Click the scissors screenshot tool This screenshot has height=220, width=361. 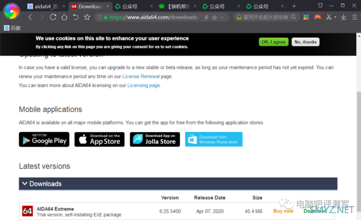pos(329,17)
